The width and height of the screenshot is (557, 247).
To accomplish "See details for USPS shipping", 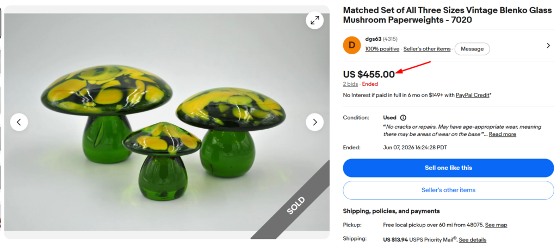I will pyautogui.click(x=473, y=240).
